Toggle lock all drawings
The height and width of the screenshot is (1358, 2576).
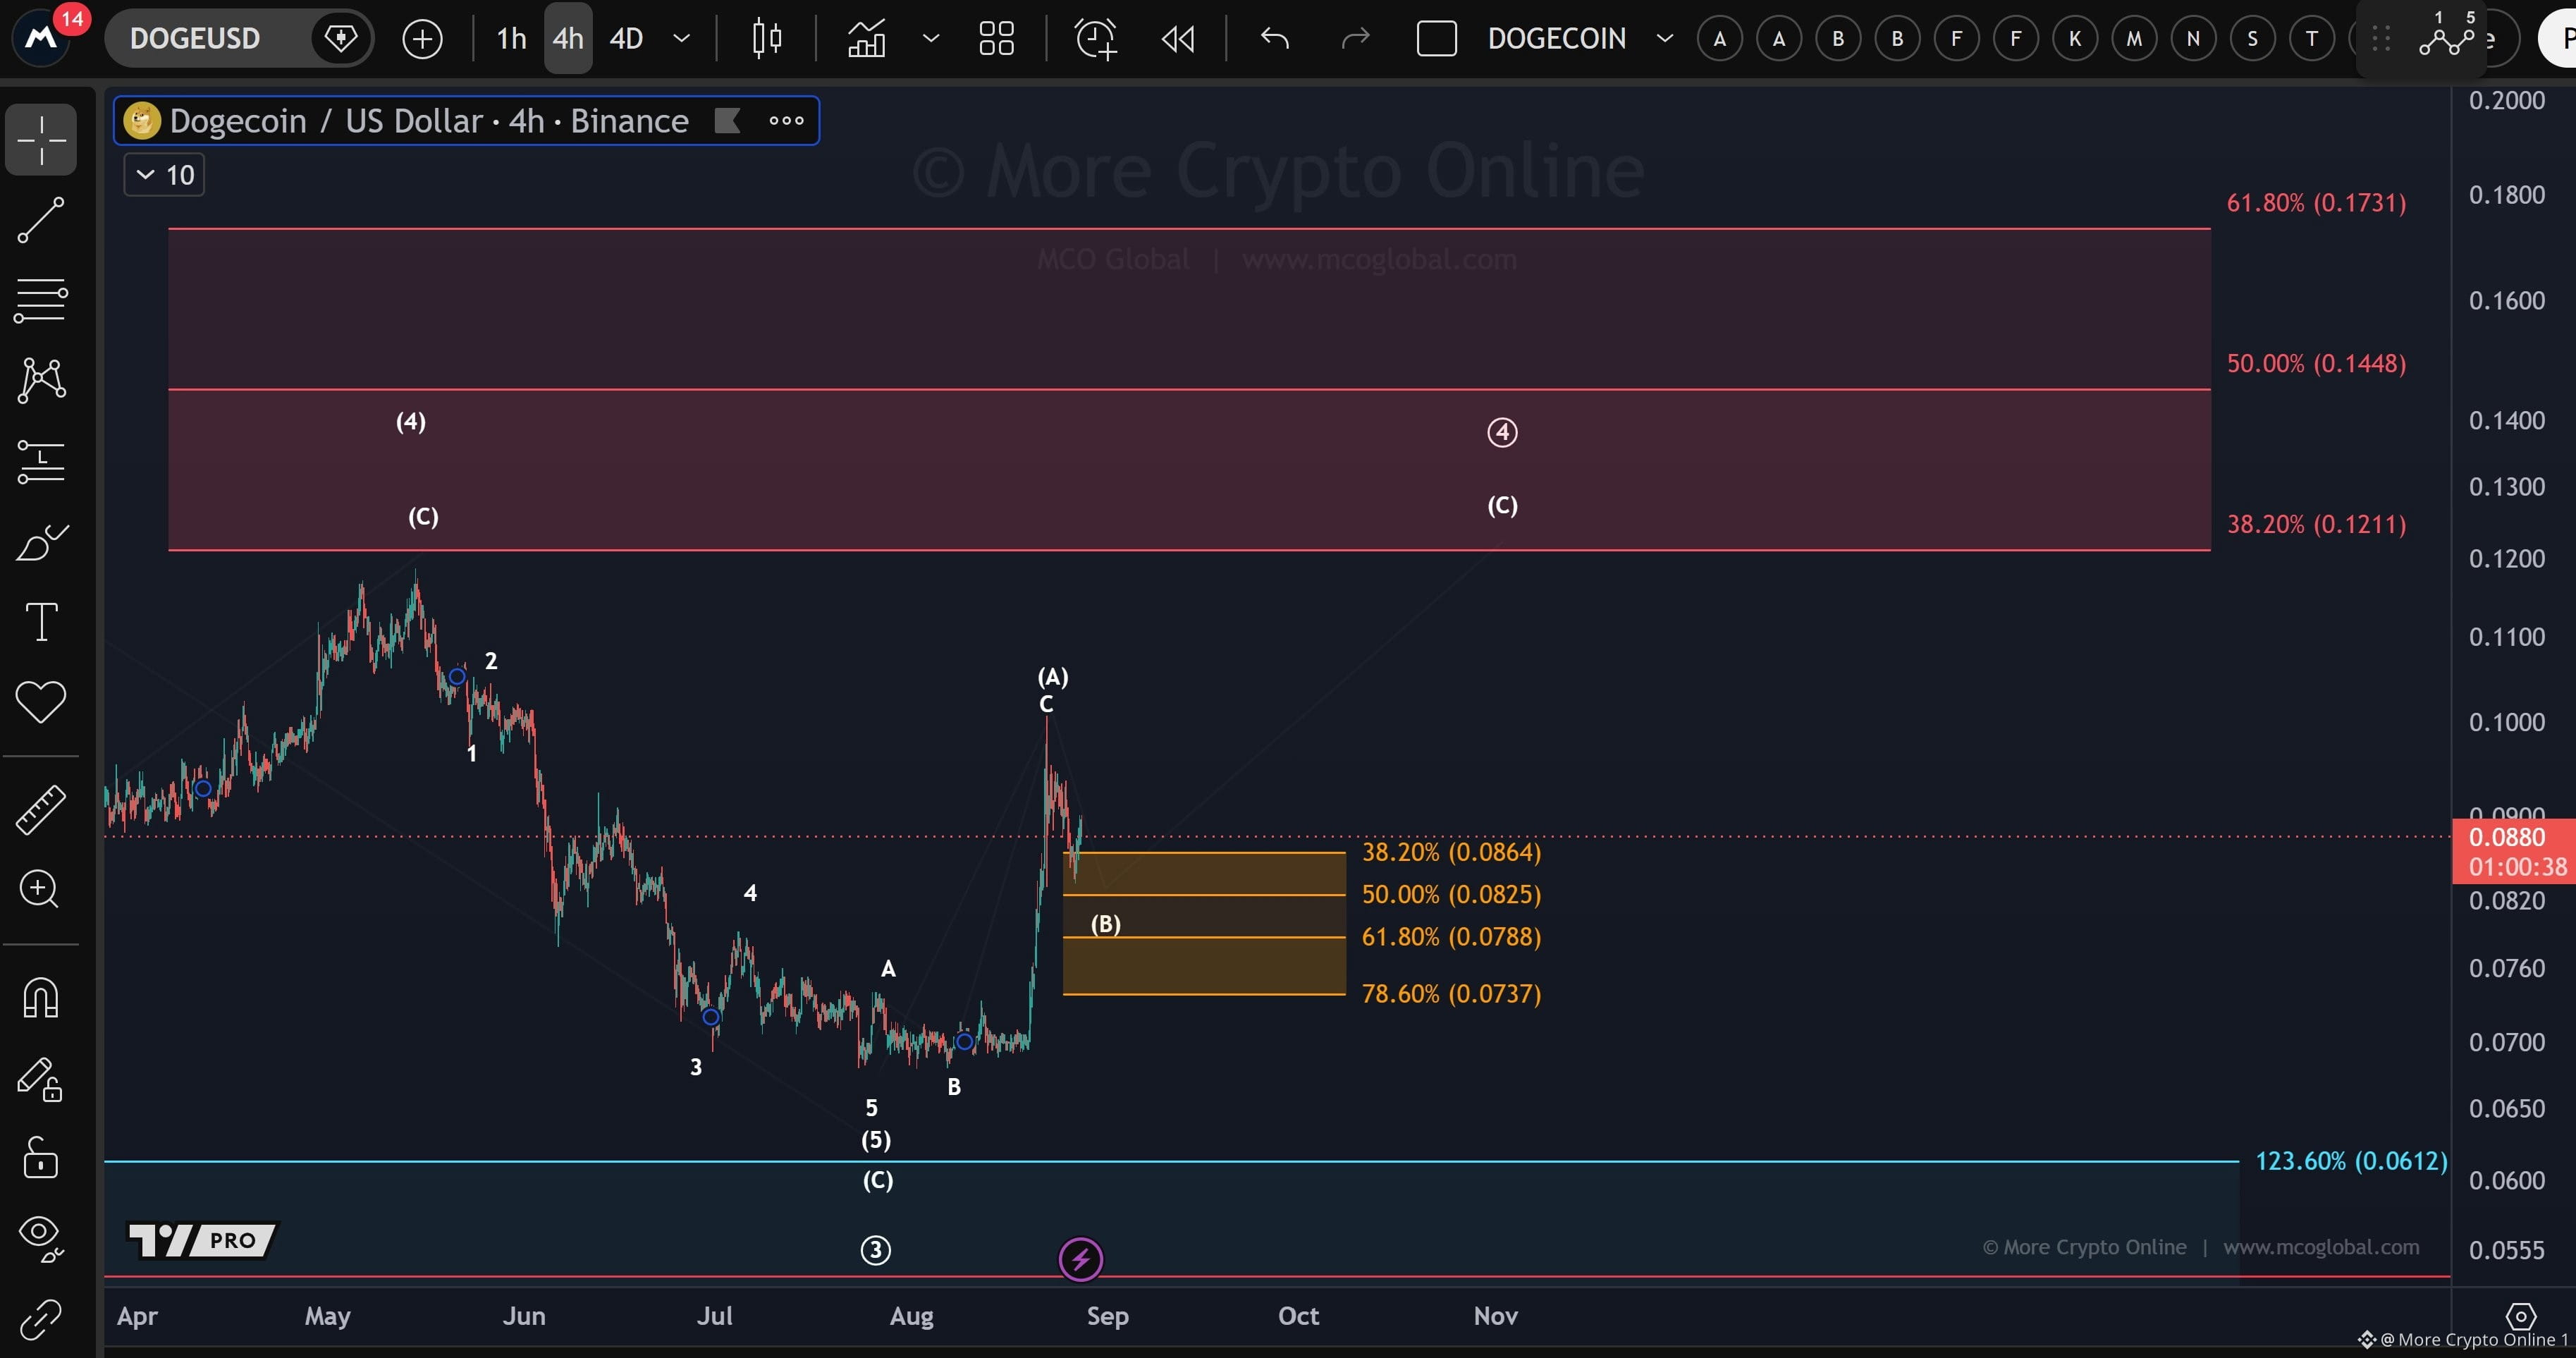coord(41,1158)
